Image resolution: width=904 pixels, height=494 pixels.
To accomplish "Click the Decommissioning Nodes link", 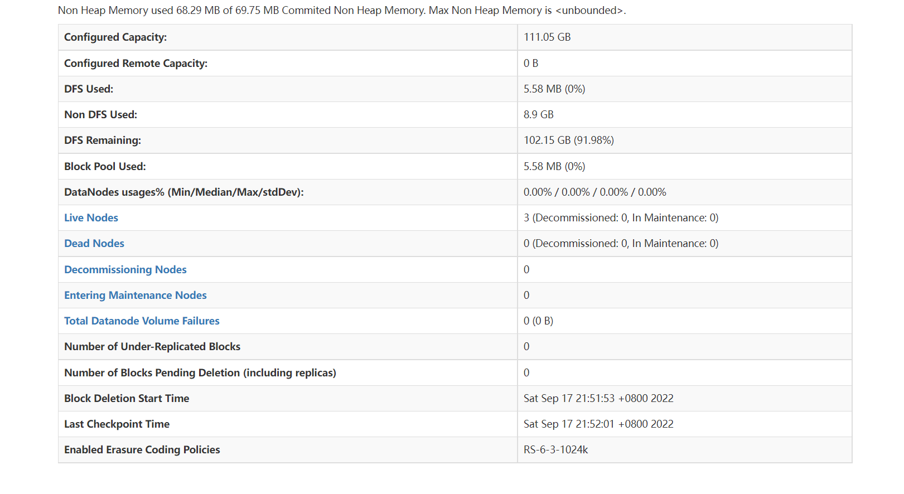I will coord(125,270).
